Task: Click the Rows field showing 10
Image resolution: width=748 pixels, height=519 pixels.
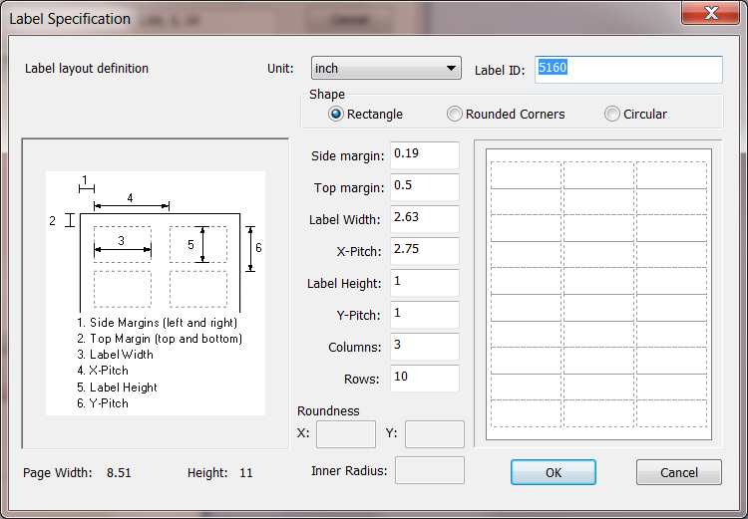Action: (425, 379)
